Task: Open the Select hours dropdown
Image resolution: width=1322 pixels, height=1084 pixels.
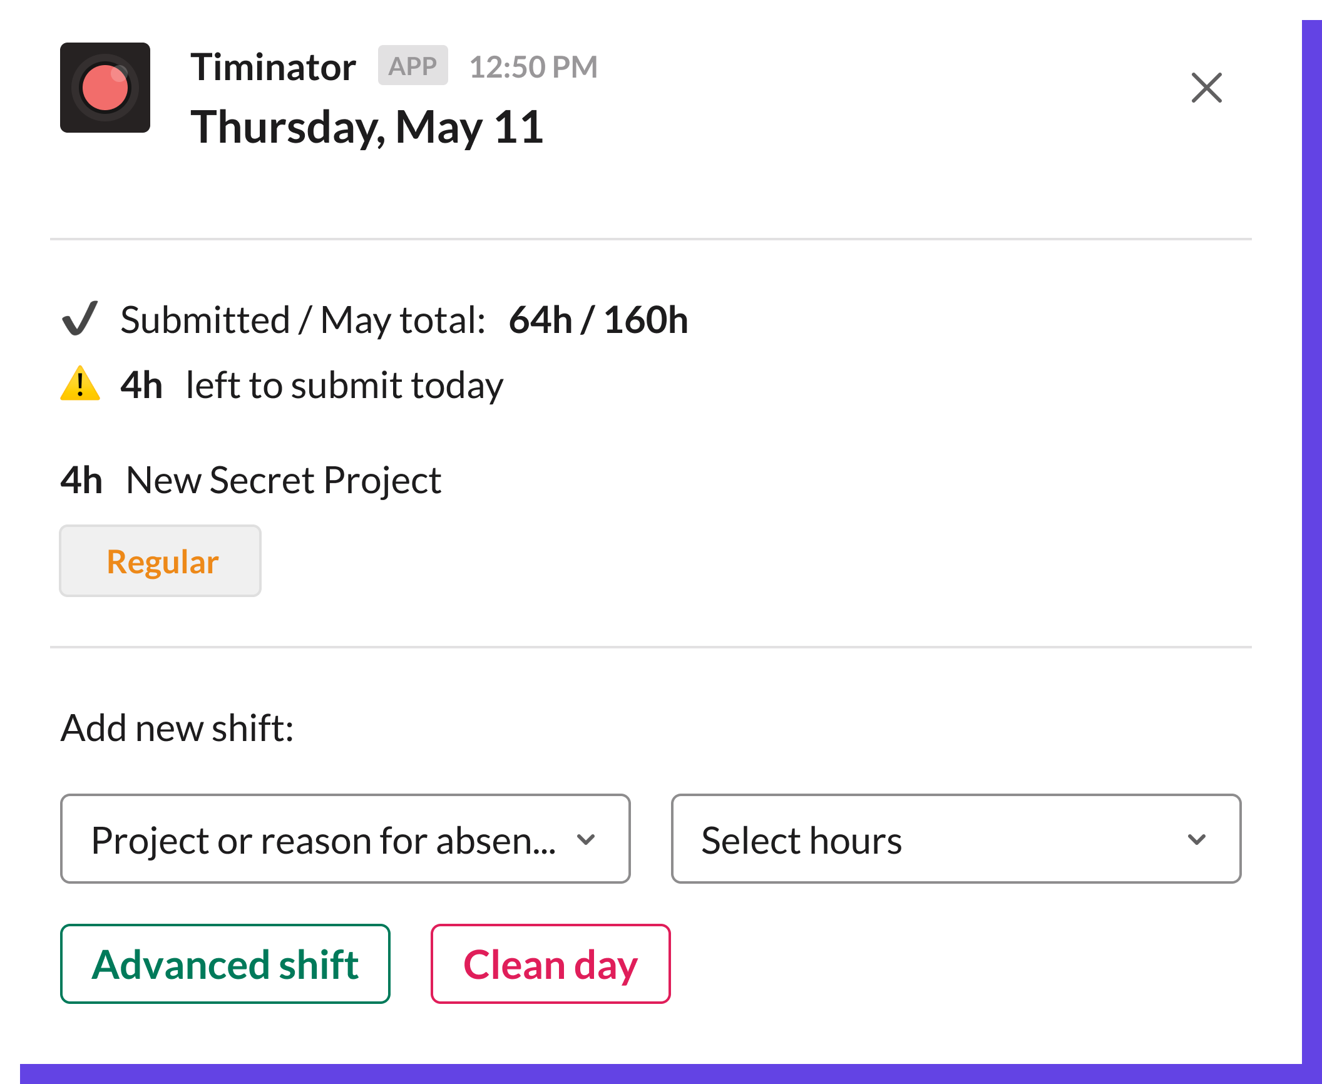Action: tap(955, 839)
